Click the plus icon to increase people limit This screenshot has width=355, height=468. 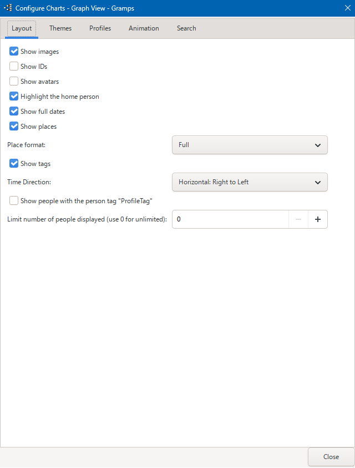(318, 219)
